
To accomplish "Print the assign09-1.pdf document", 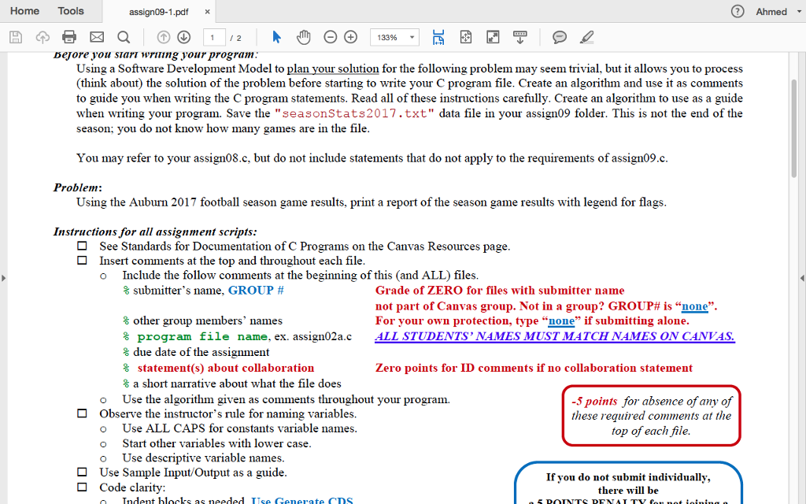I will 69,36.
